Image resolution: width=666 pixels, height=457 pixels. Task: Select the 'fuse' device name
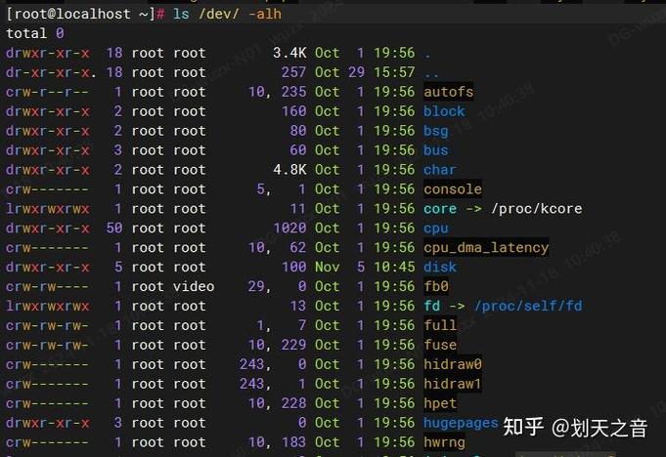click(440, 345)
